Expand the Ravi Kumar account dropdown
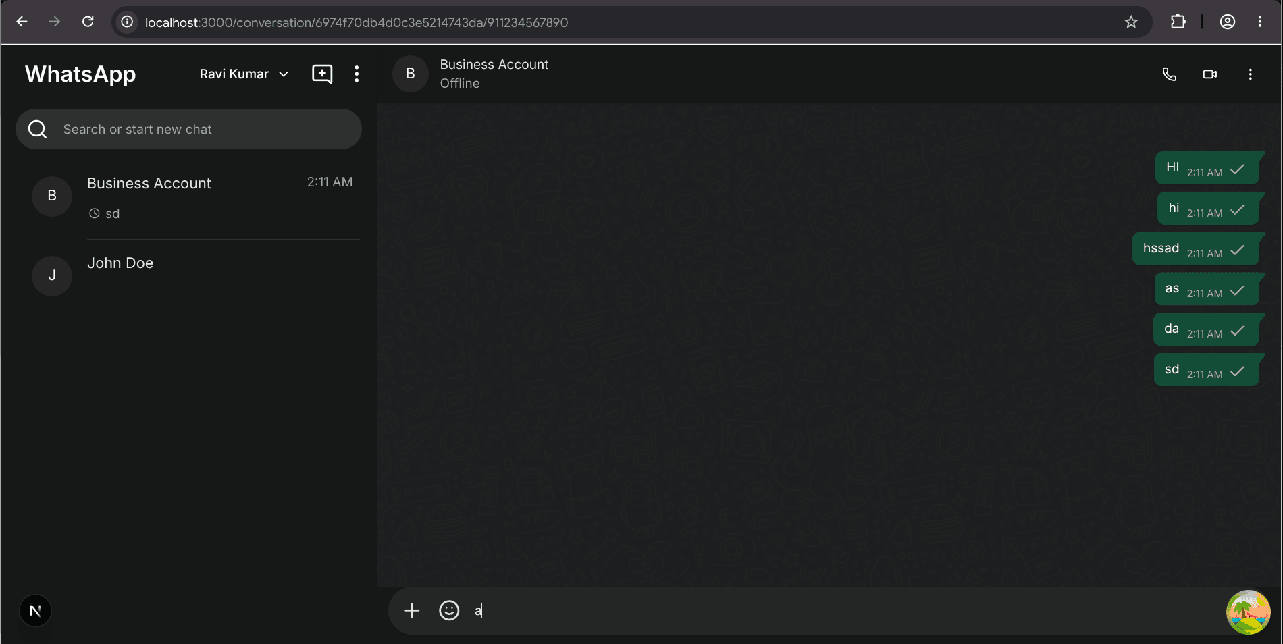This screenshot has height=644, width=1283. click(x=244, y=74)
